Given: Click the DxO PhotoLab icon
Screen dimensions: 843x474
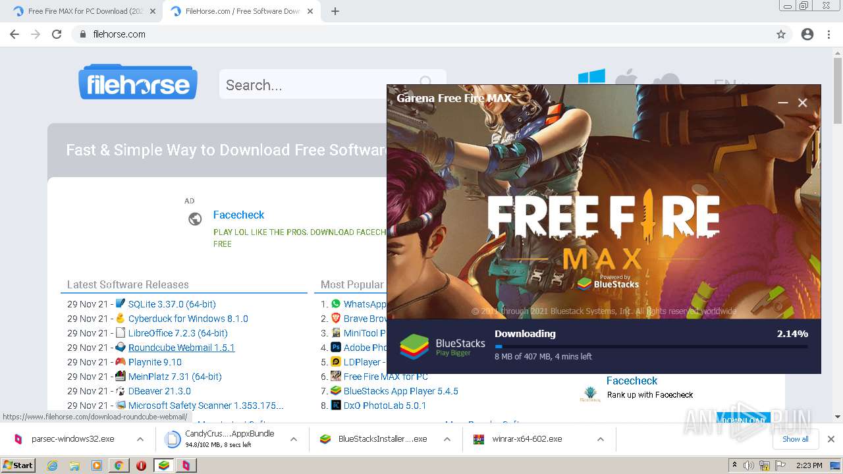Looking at the screenshot, I should [x=336, y=405].
